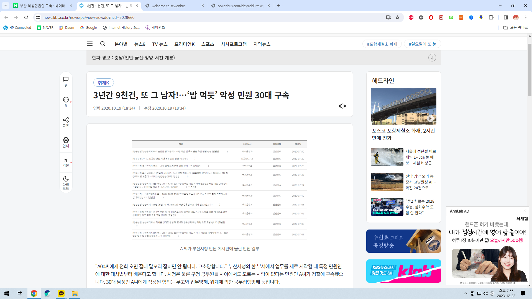Bookmark this page with star icon
Image resolution: width=532 pixels, height=299 pixels.
(x=397, y=17)
